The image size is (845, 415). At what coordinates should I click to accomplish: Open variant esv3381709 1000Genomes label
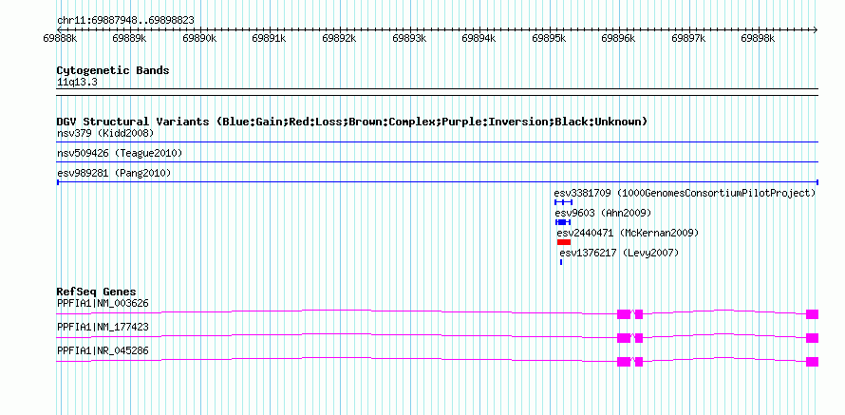point(685,193)
